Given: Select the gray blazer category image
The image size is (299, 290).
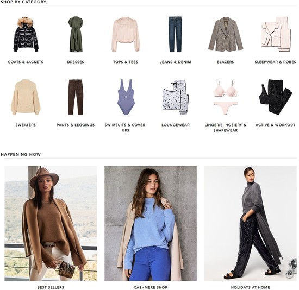Looking at the screenshot, I should [226, 34].
